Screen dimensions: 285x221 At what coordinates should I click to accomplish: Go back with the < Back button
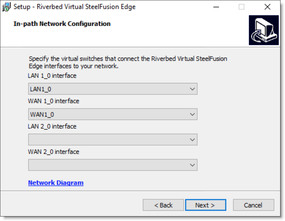click(163, 205)
